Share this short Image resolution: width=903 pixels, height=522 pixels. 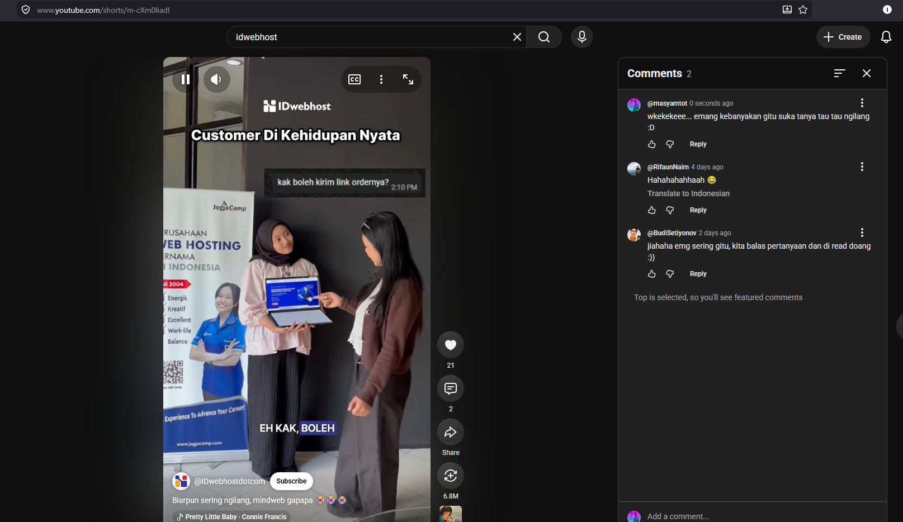click(x=451, y=432)
